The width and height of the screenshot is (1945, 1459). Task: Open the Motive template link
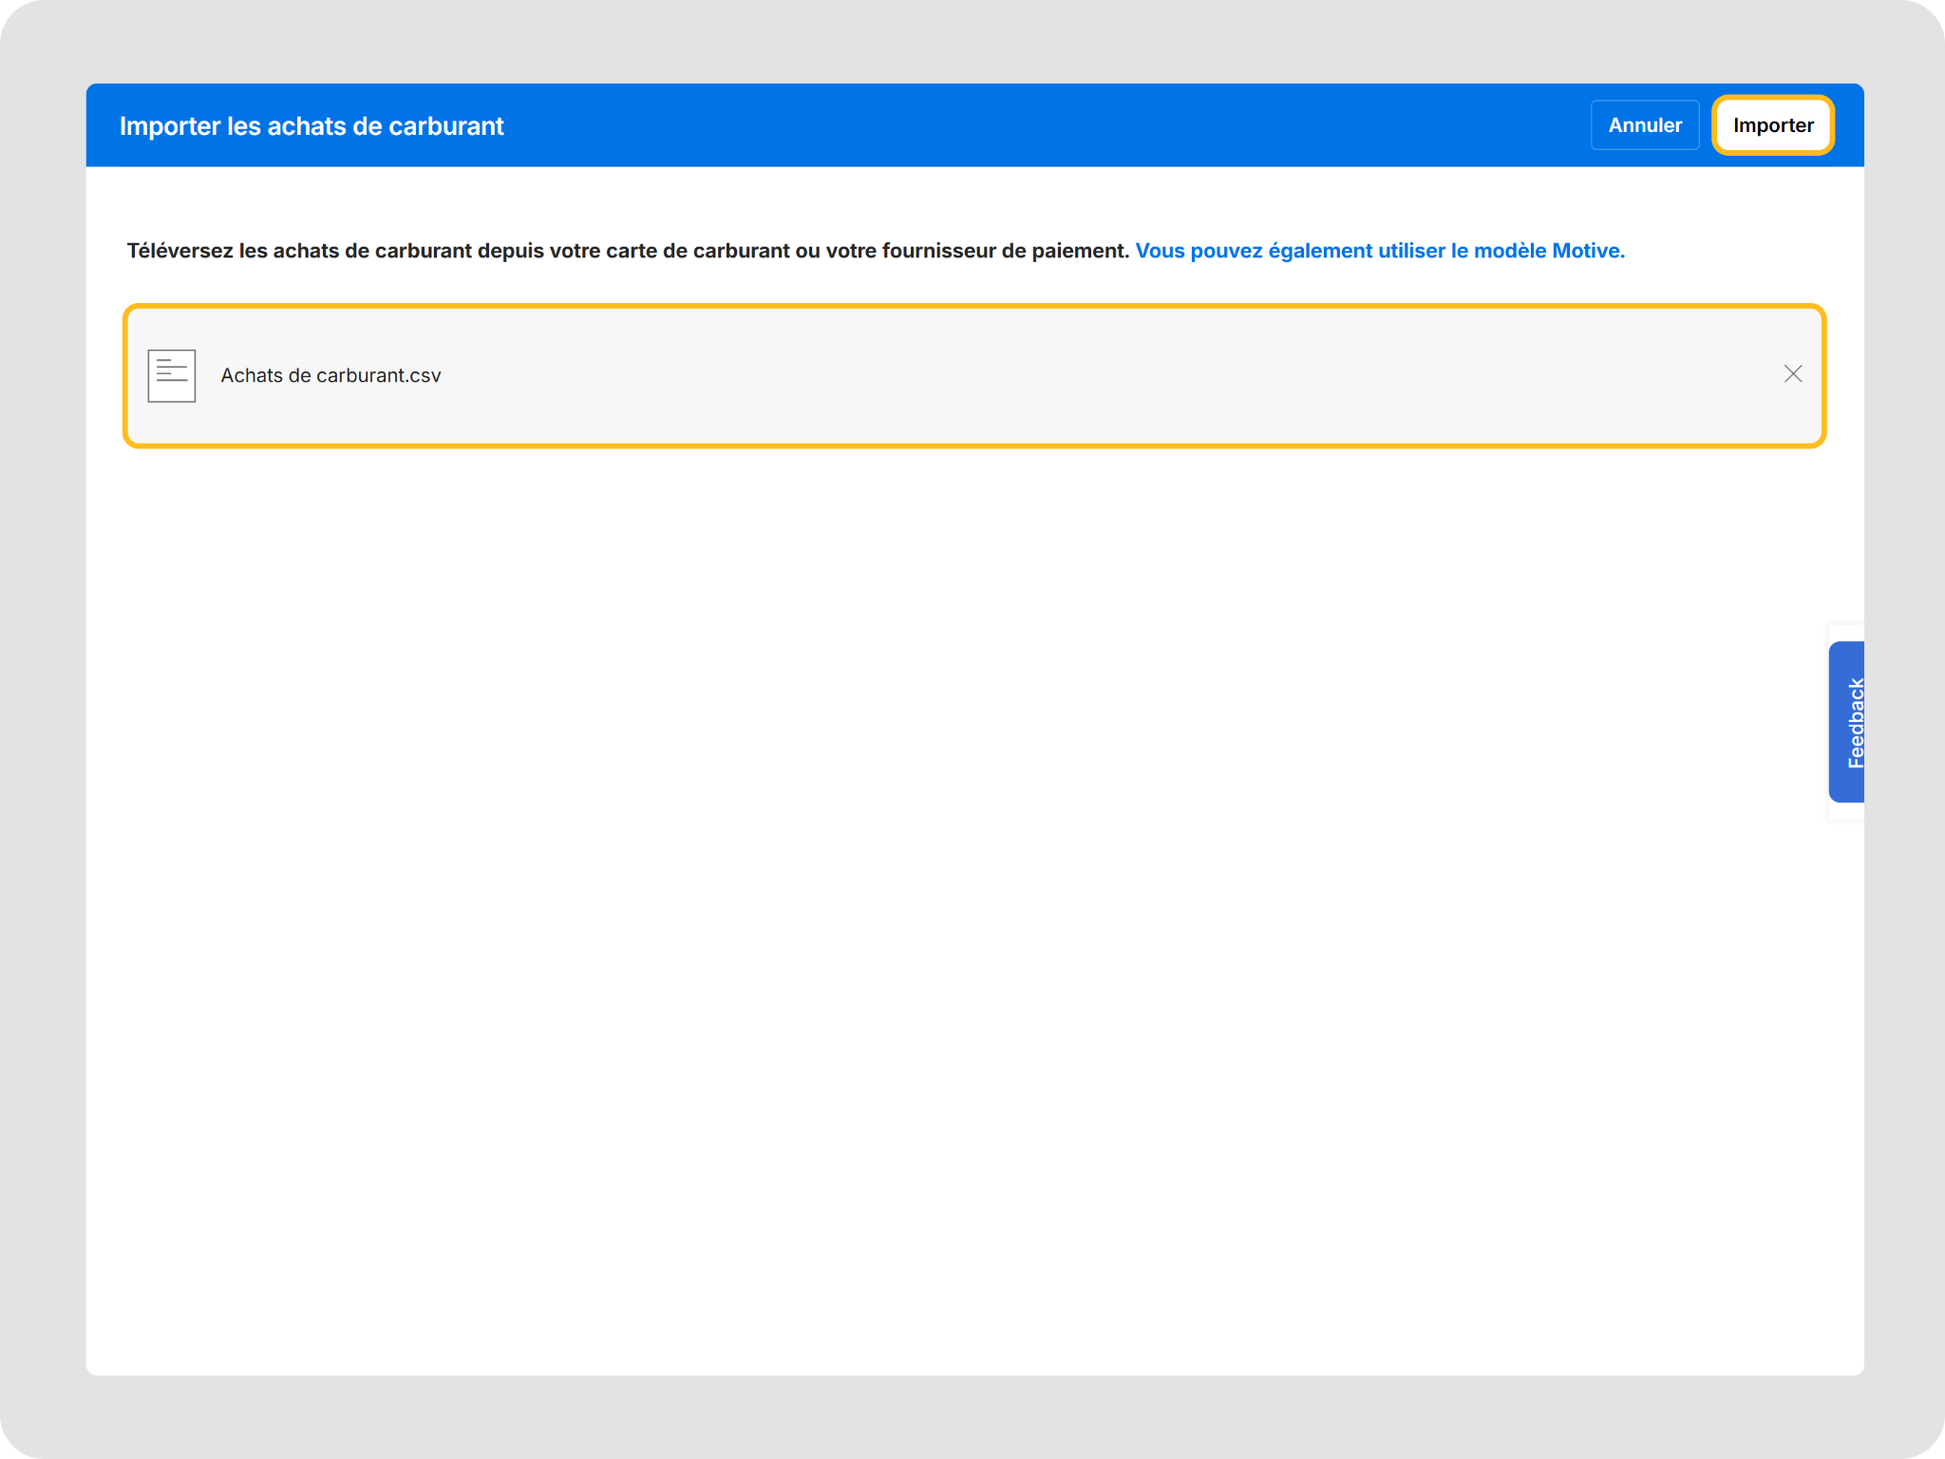1379,251
